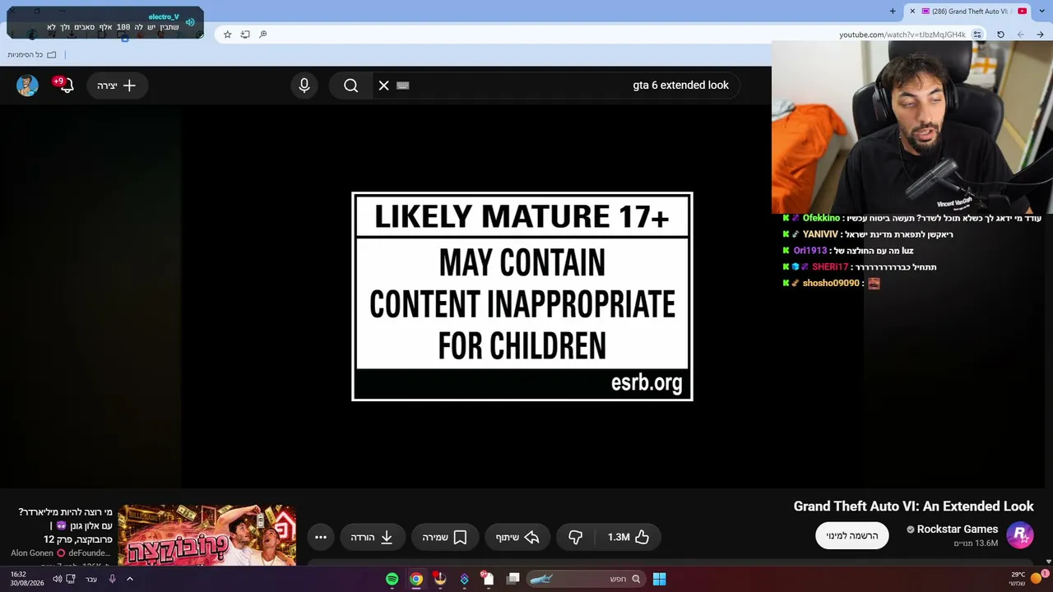This screenshot has height=592, width=1053.
Task: Click the ESRB rating video frame
Action: point(522,297)
